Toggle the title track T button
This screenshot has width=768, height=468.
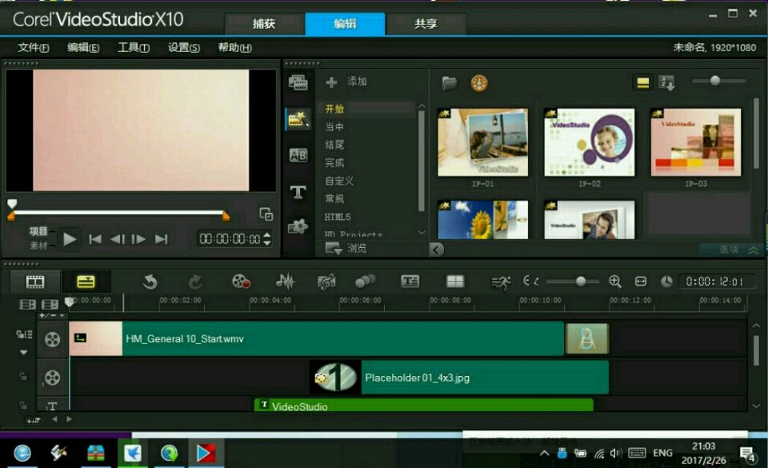pos(53,406)
